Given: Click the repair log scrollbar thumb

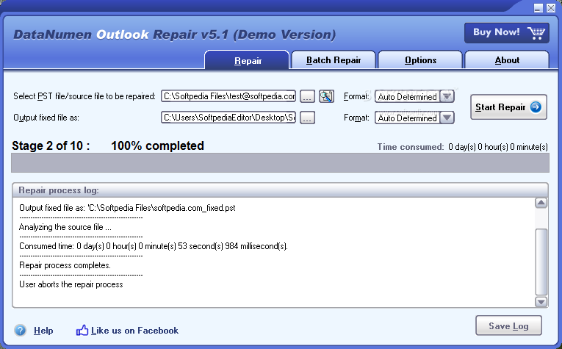Looking at the screenshot, I should (541, 262).
